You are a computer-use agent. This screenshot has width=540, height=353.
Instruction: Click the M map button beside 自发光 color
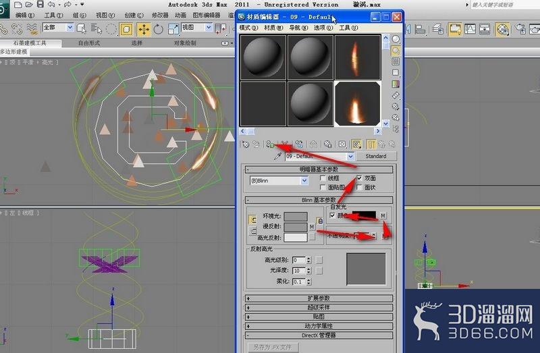tap(383, 215)
